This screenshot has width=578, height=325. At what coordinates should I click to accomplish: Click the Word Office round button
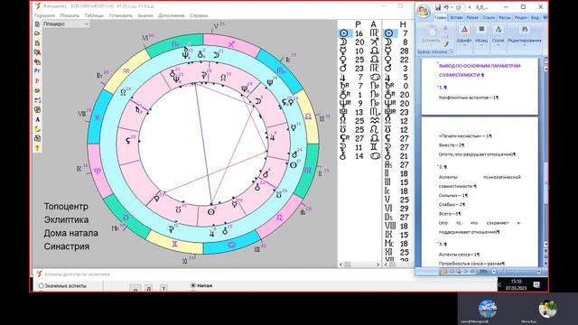424,11
